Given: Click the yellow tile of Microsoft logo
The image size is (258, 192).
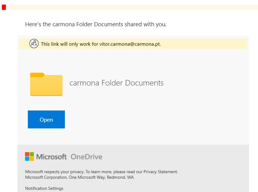Looking at the screenshot, I should pyautogui.click(x=32, y=159).
